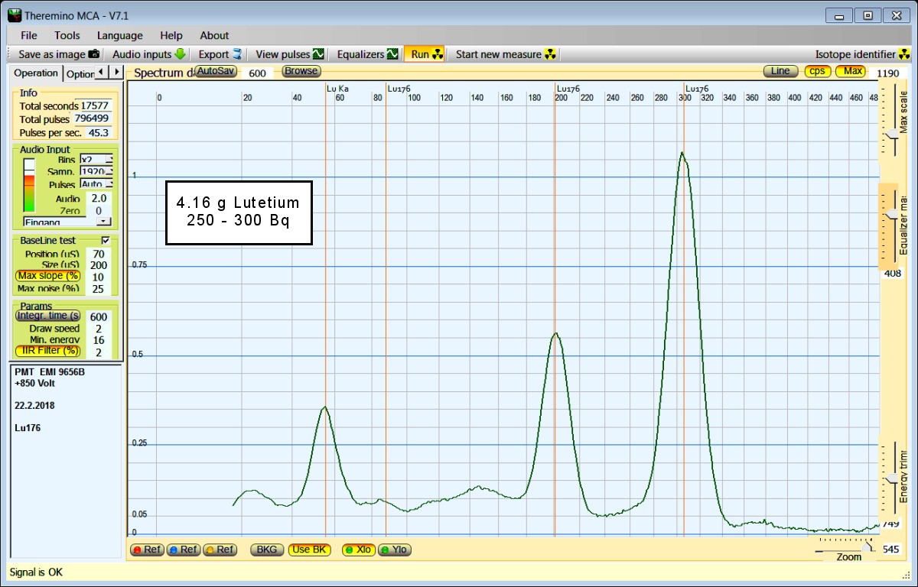Adjust the Max scale slider

[x=892, y=135]
